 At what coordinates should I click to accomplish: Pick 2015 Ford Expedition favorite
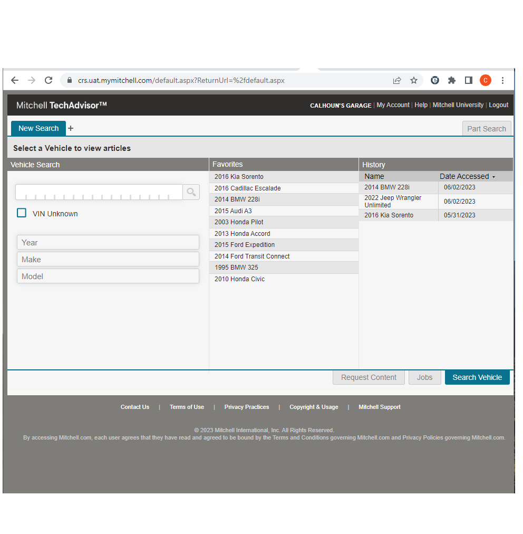(x=284, y=245)
